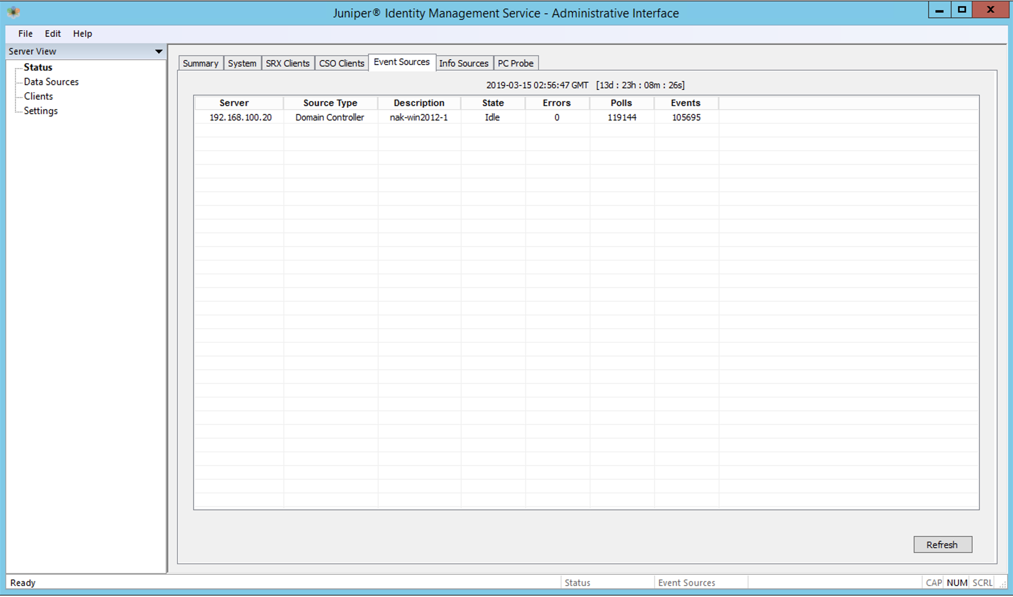Select Data Sources in the tree
This screenshot has height=597, width=1013.
[x=51, y=82]
